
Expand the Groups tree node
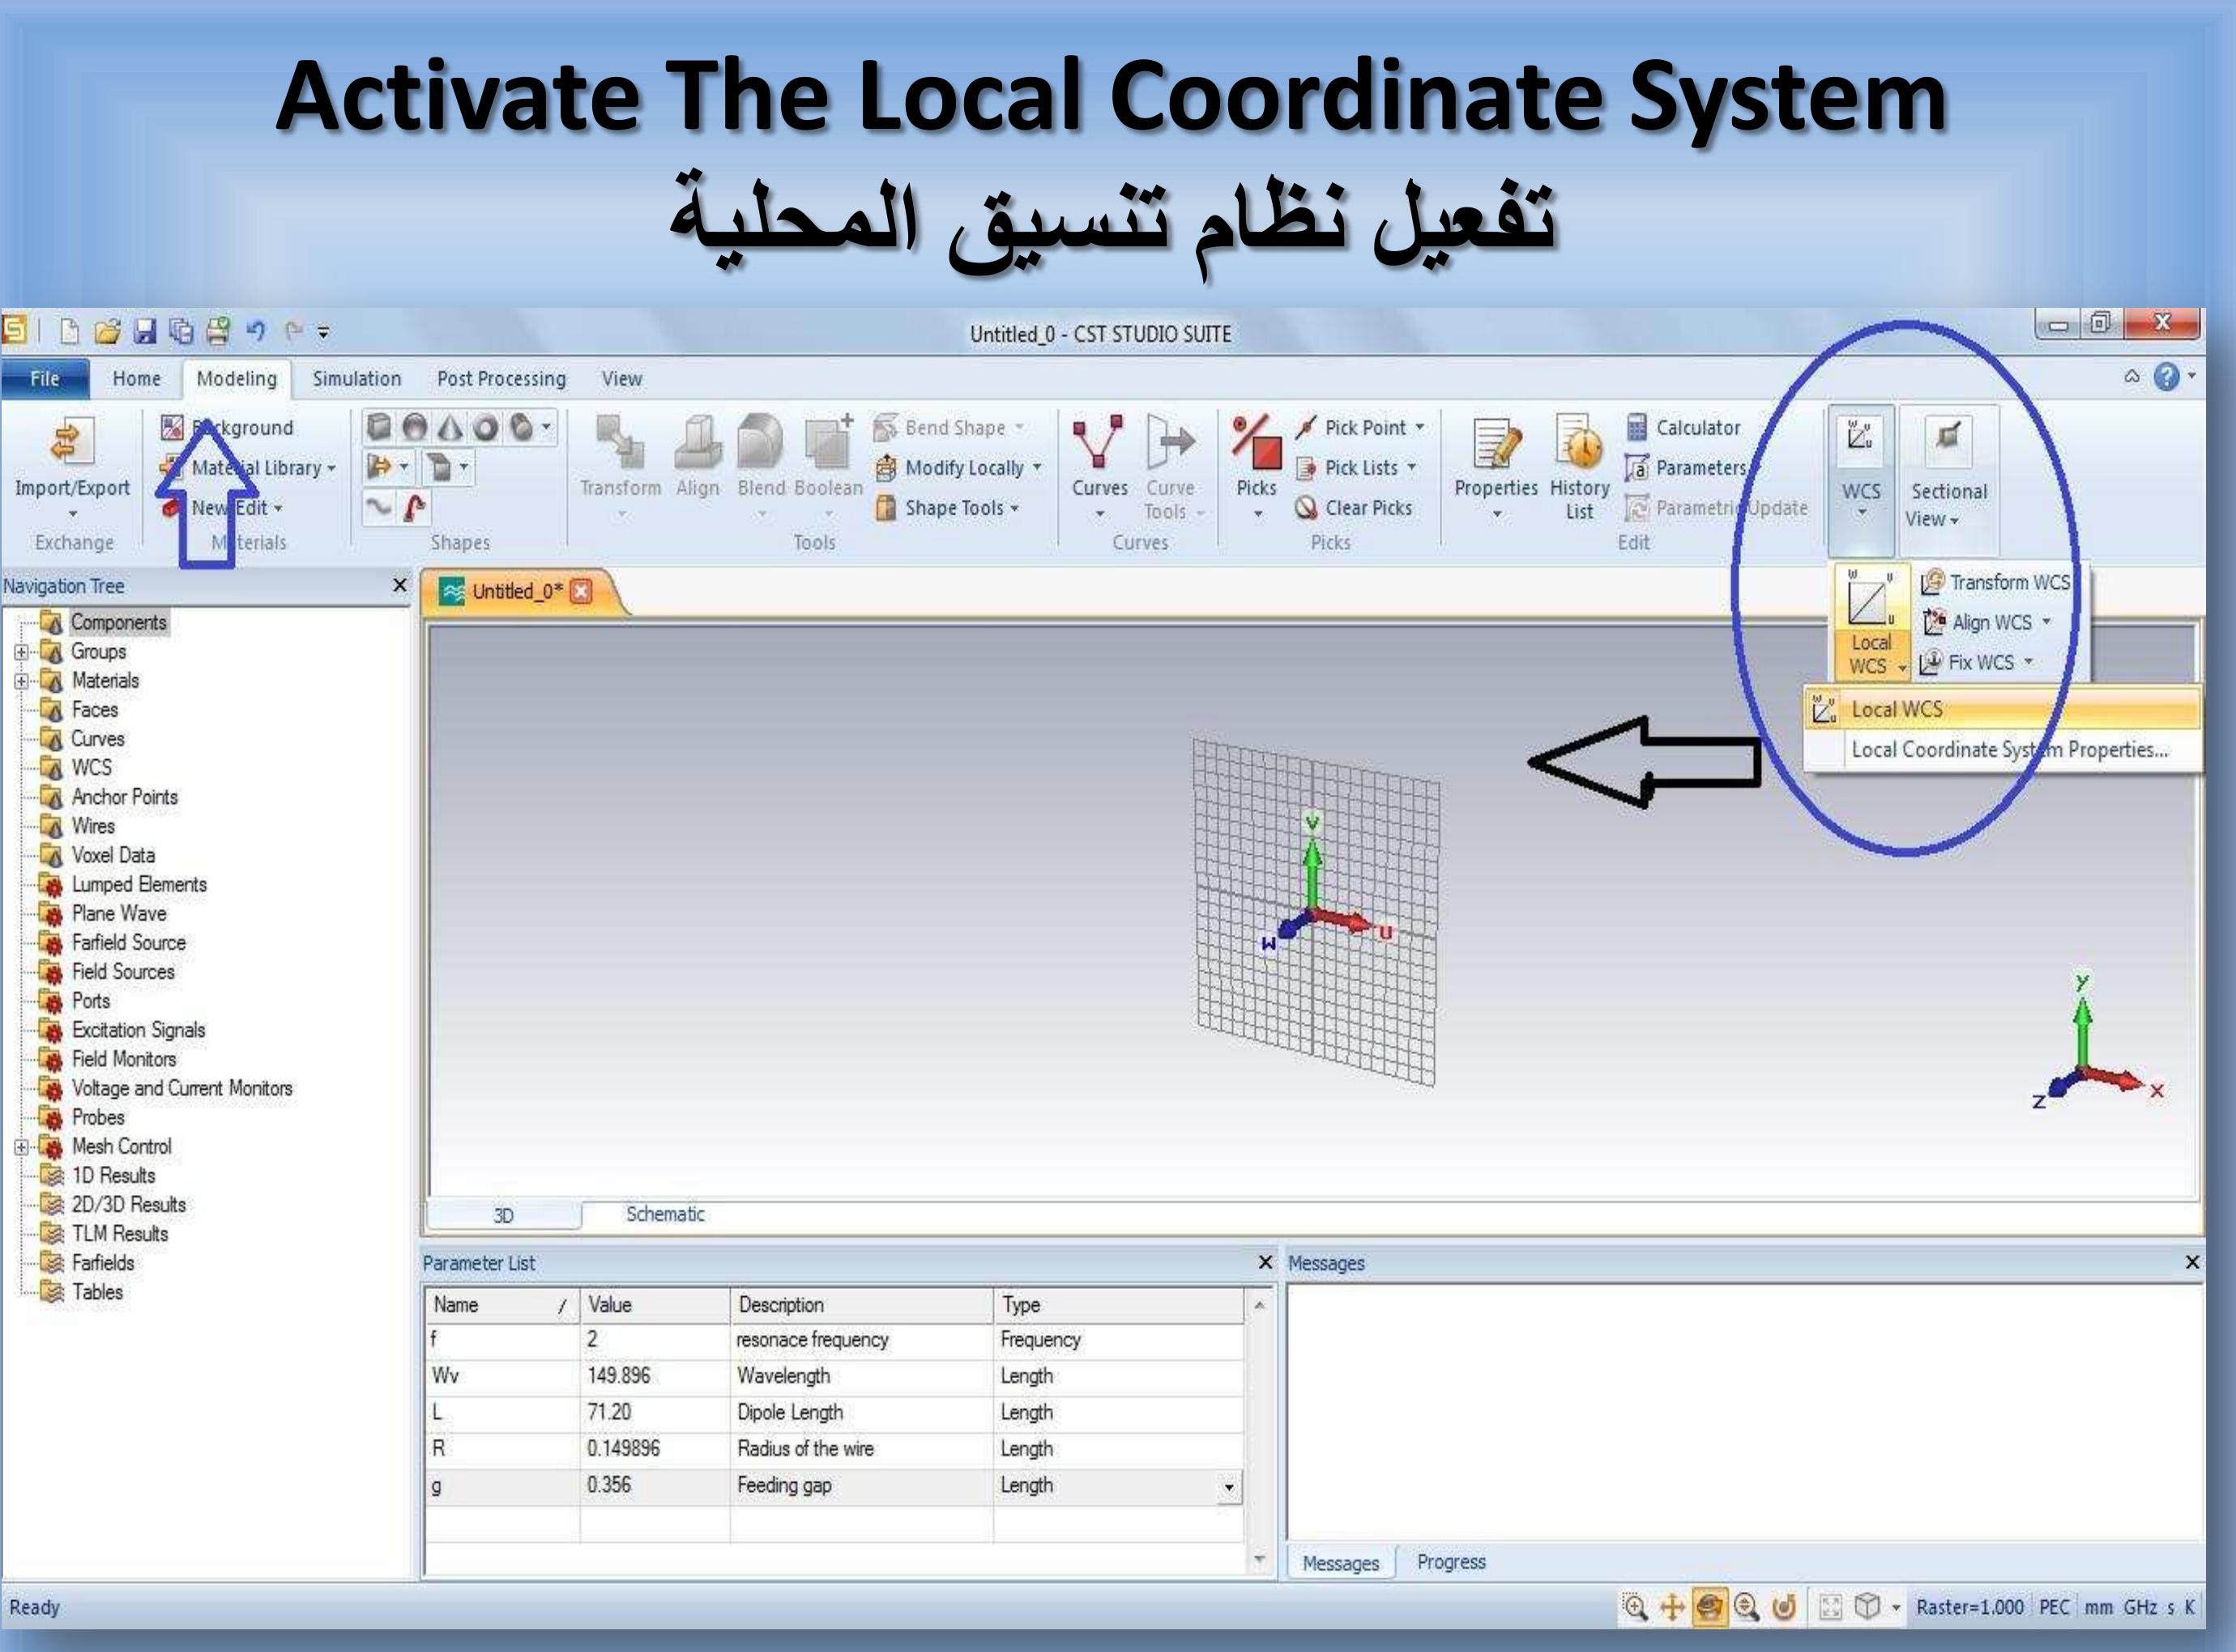[x=21, y=652]
